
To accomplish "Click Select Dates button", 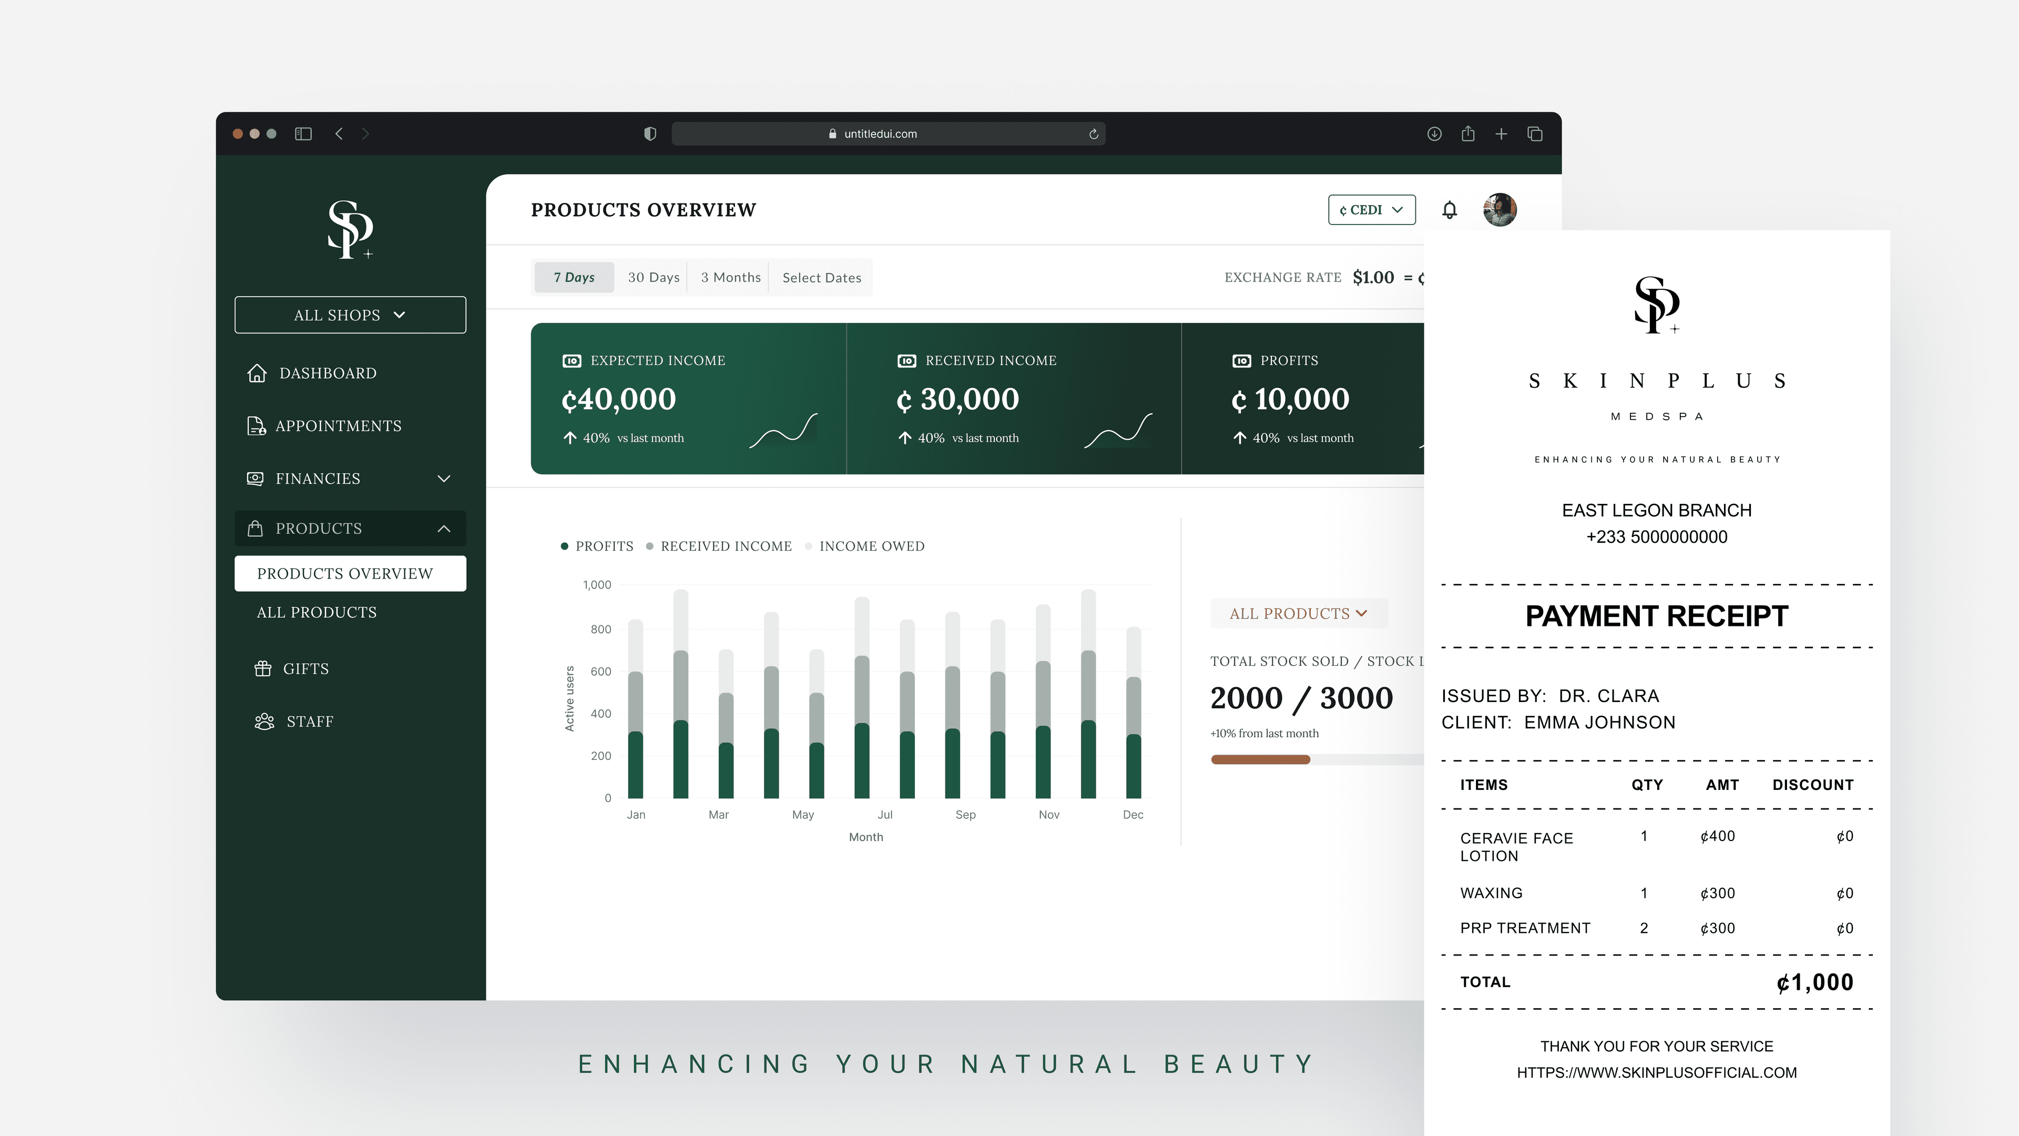I will pos(821,278).
